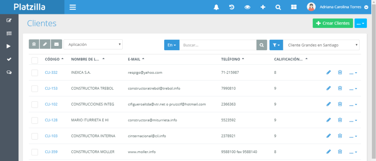Click the Crear Clientes button

(x=332, y=23)
